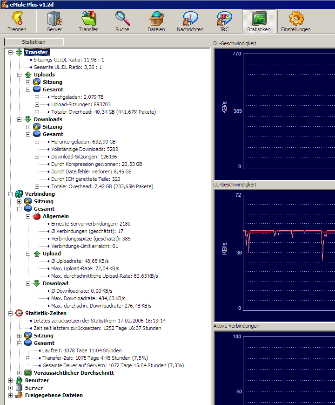Viewport: 335px width, 405px height.
Task: Select Laufzeit: 1078 Tage row
Action: click(x=82, y=351)
